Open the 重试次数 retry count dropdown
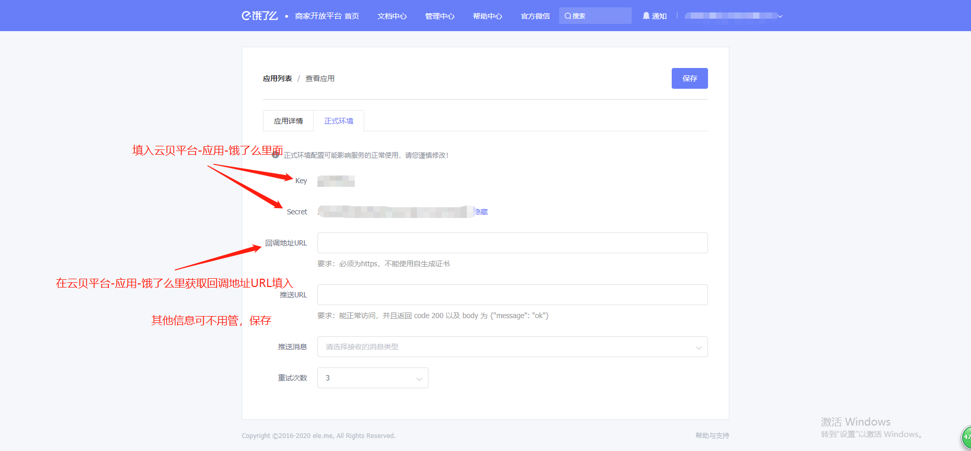The height and width of the screenshot is (451, 971). [x=372, y=378]
